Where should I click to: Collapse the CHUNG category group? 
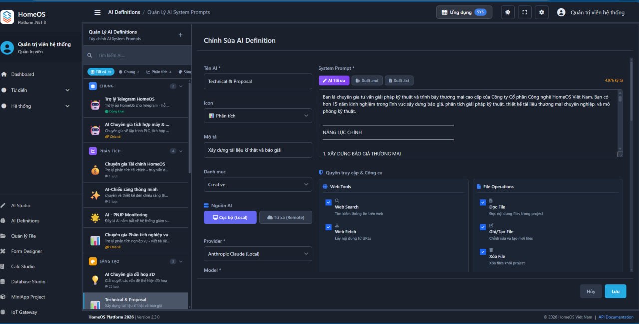coord(181,86)
